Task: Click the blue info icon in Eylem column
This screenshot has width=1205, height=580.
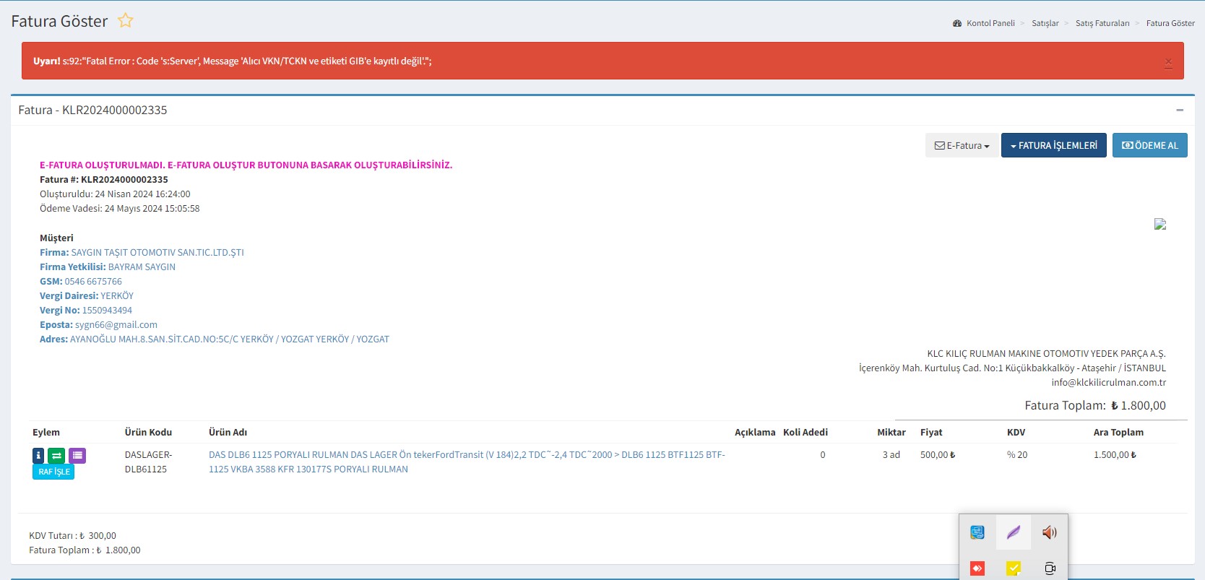Action: 38,456
